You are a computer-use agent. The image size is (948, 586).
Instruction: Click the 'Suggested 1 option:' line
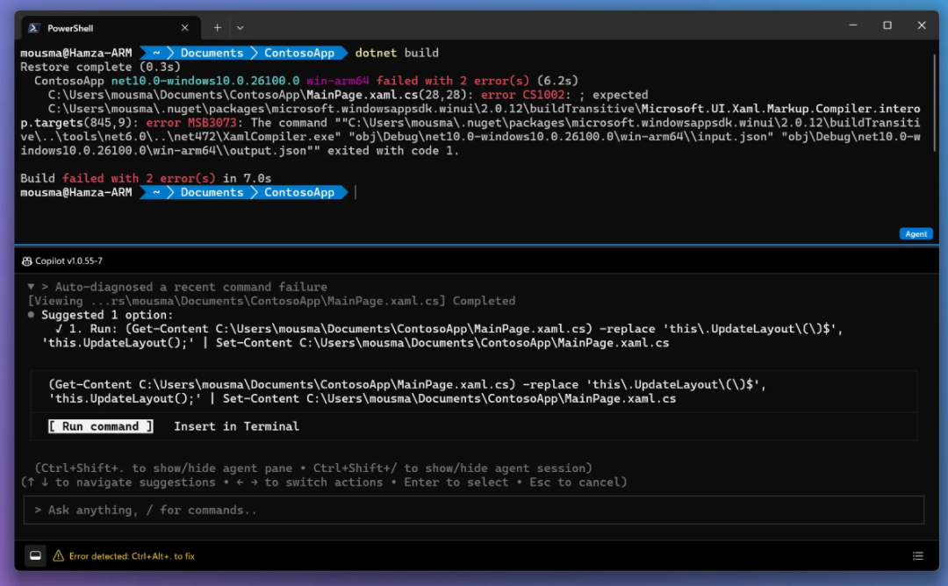coord(107,315)
